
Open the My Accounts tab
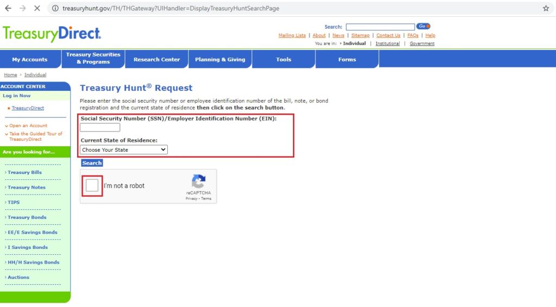point(30,59)
